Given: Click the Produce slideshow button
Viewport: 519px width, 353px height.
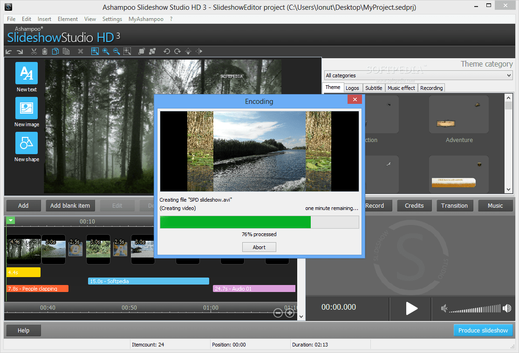Looking at the screenshot, I should [483, 330].
